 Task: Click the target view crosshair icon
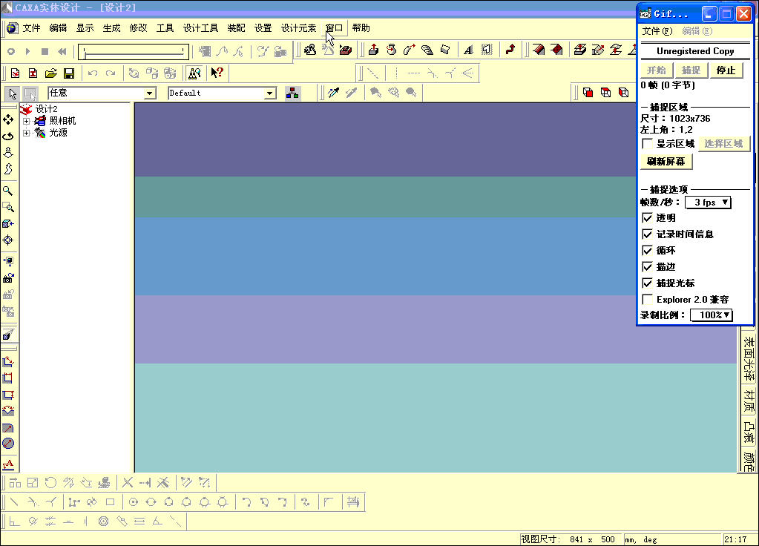pyautogui.click(x=8, y=240)
